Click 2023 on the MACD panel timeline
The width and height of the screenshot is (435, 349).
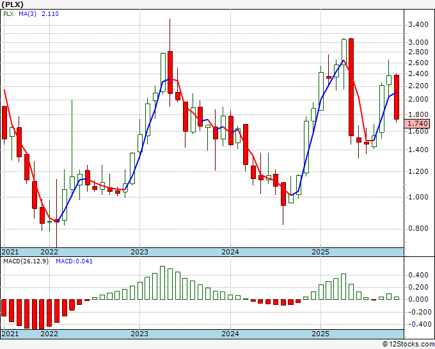[x=139, y=334]
